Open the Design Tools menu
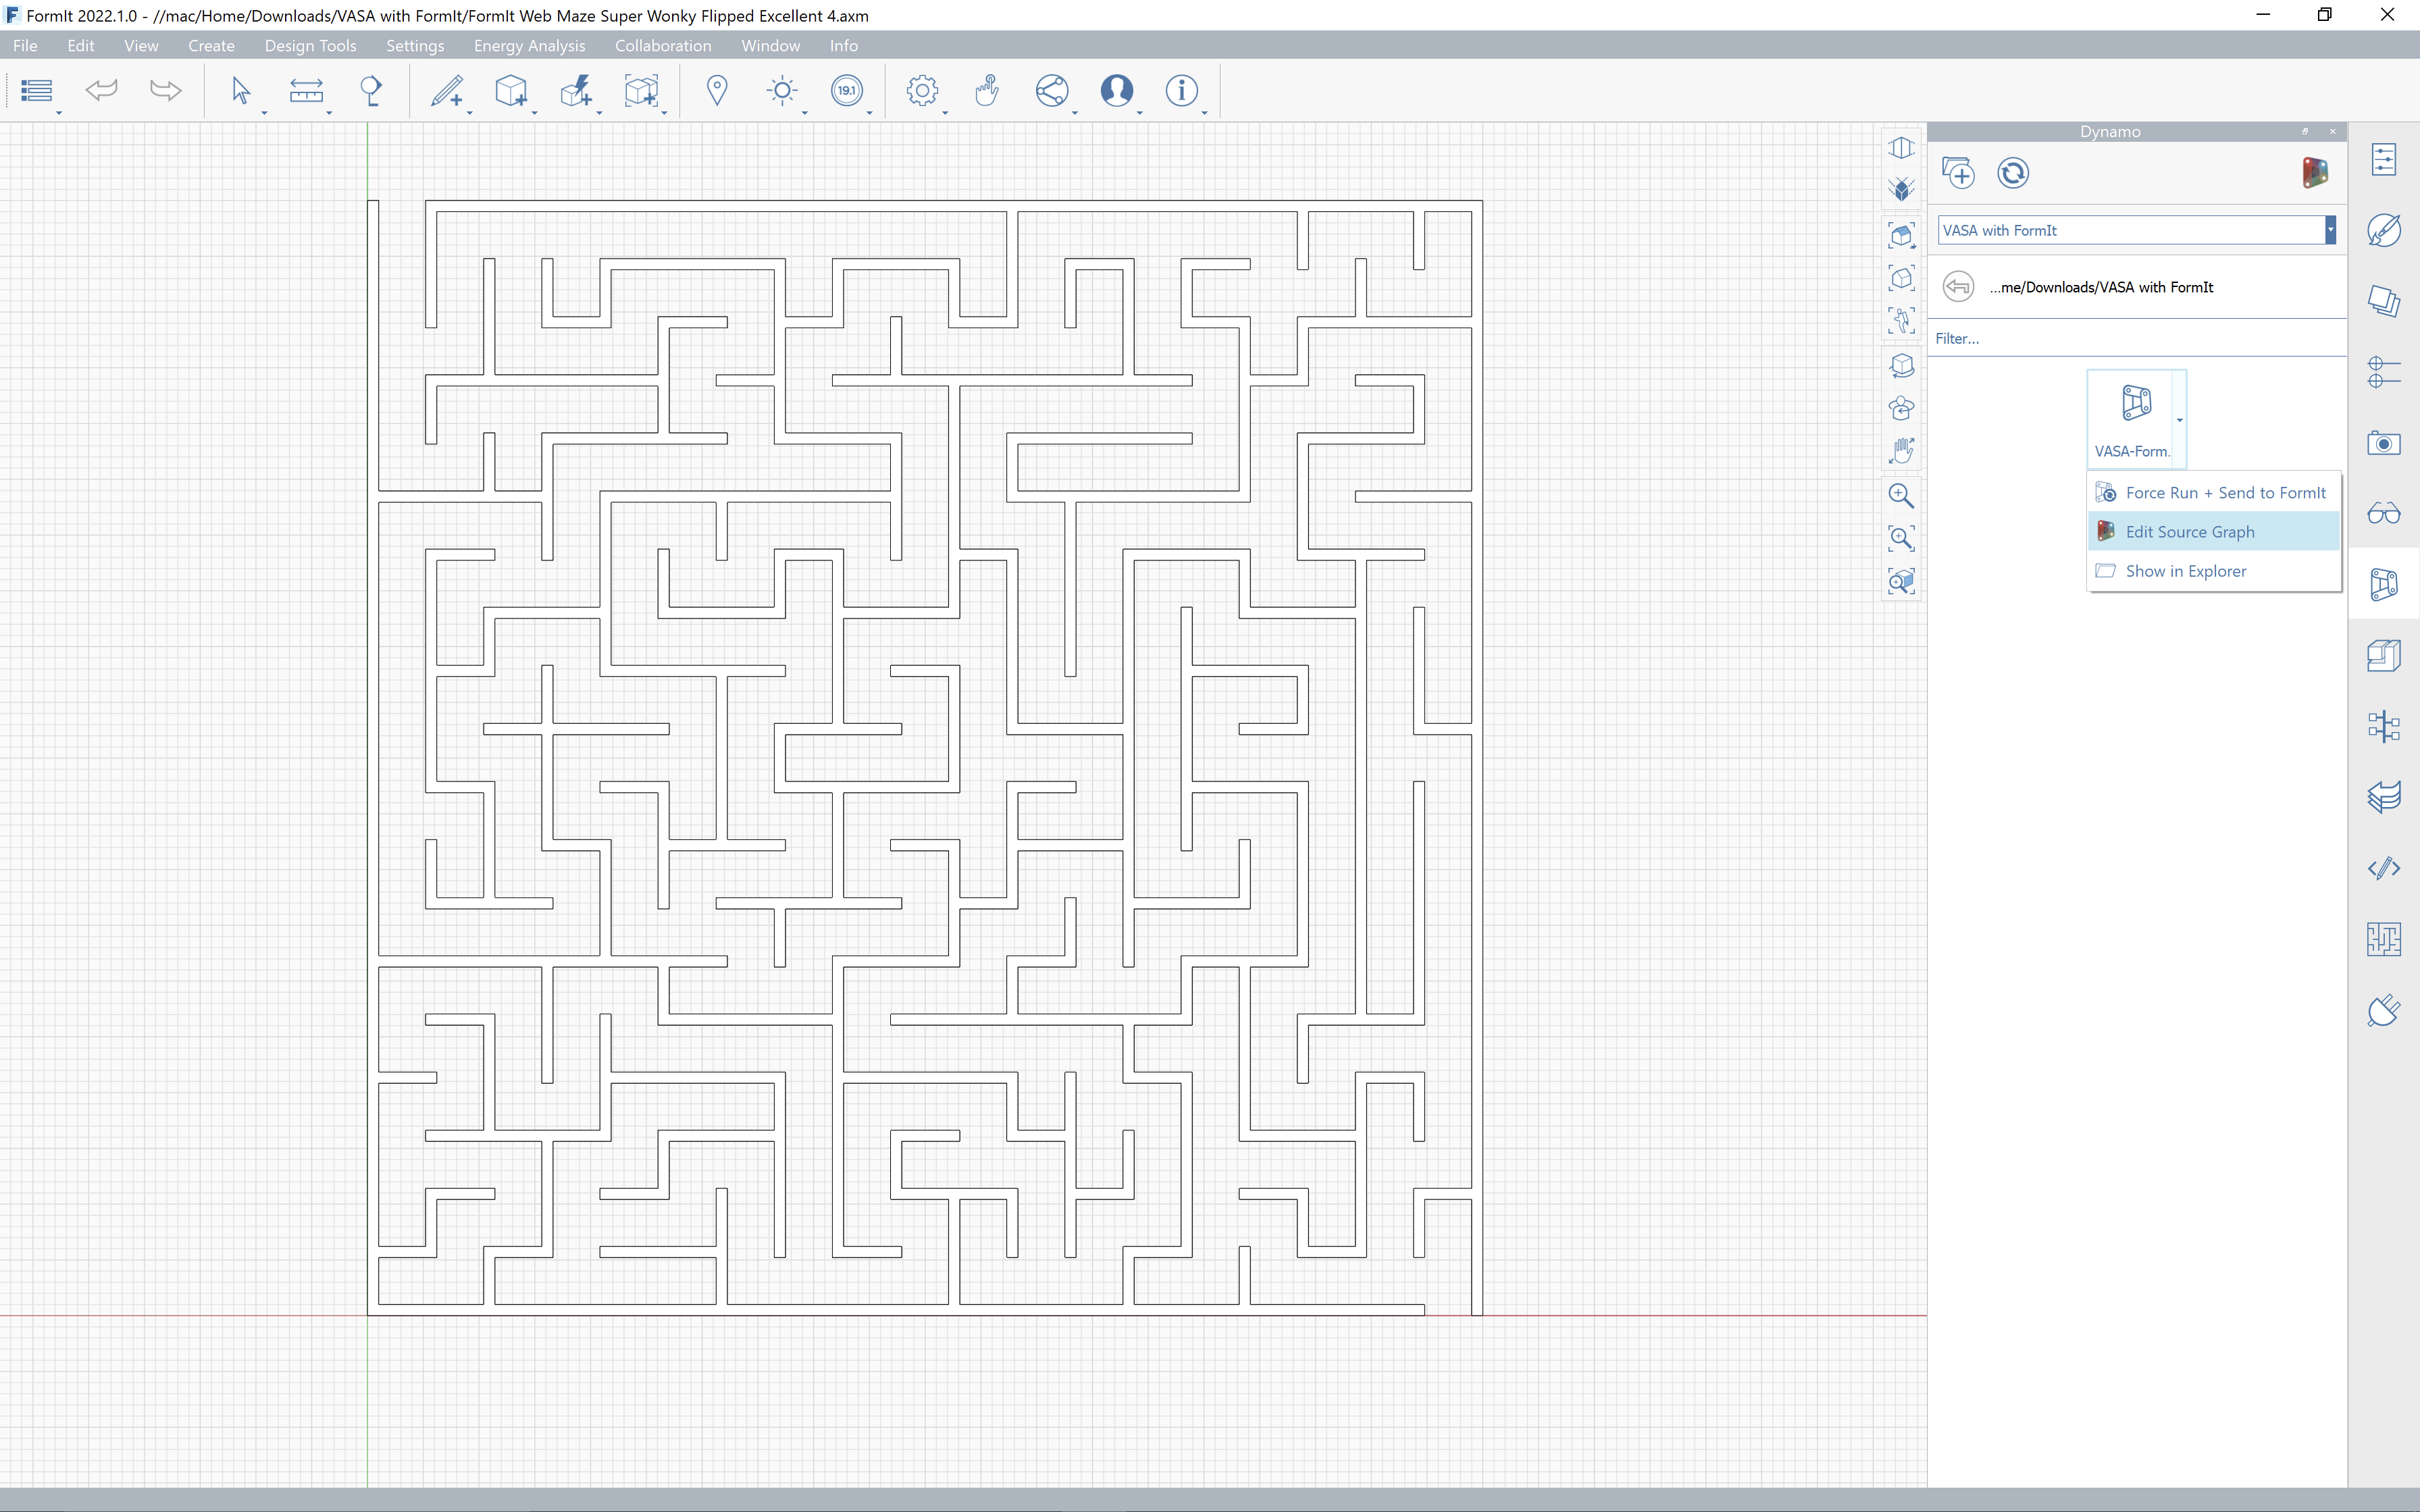This screenshot has height=1512, width=2420. pos(310,46)
